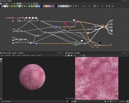Screen dimensions: 129x103
Task: Toggle the highlighted share-style icon in graph toolbar
Action: coord(17,4)
